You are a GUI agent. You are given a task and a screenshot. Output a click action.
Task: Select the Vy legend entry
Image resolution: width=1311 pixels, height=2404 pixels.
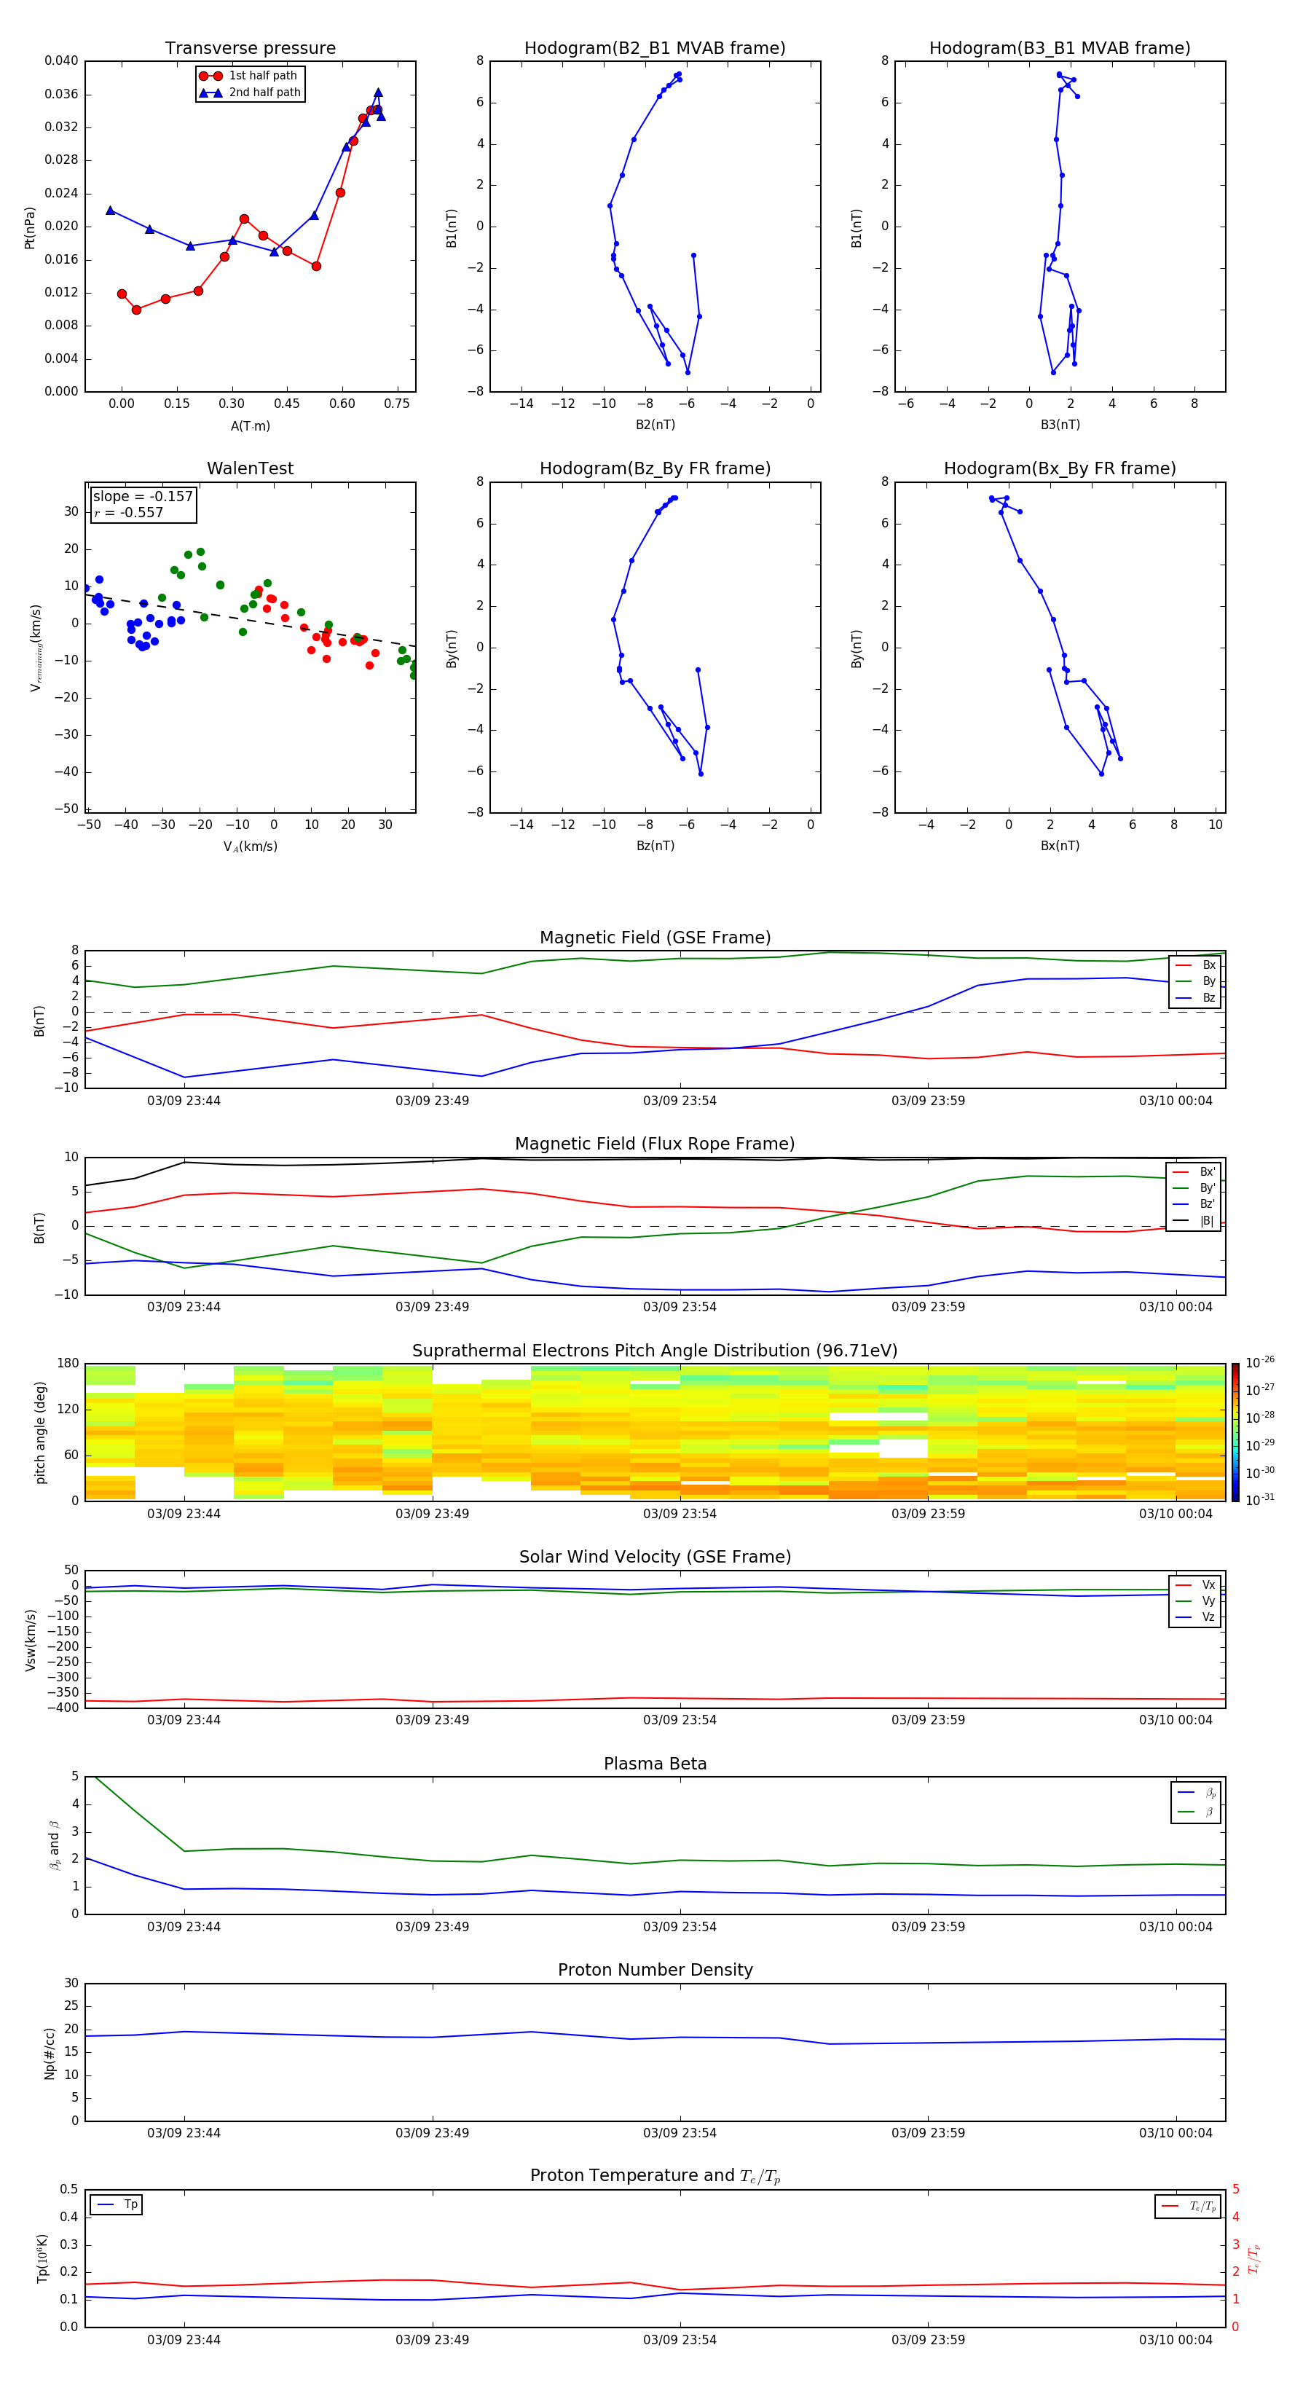click(x=1195, y=1600)
